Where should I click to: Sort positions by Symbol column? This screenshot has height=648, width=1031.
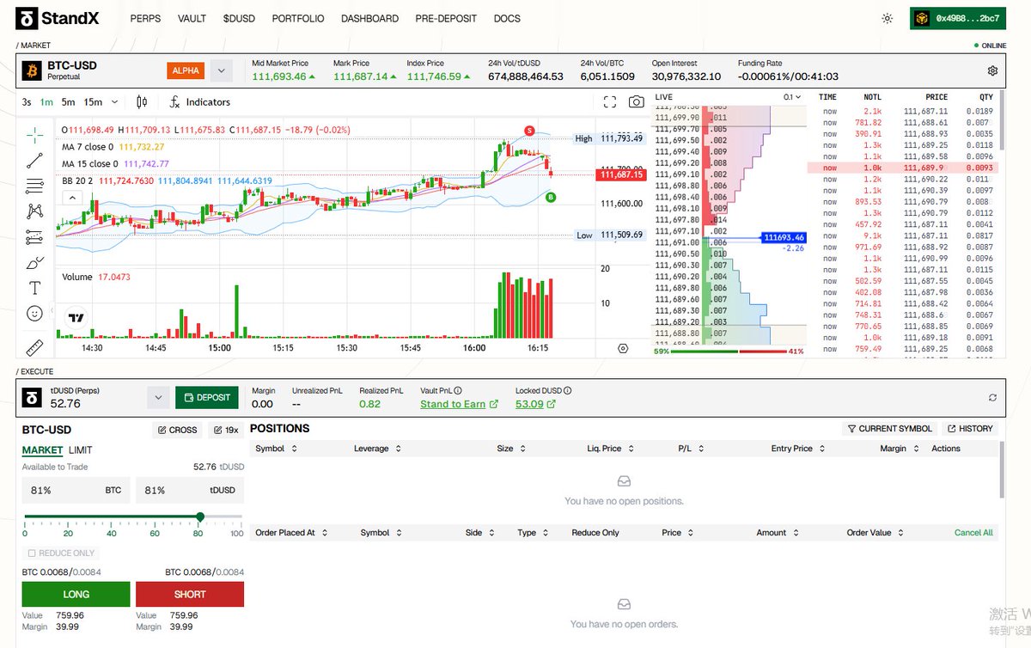click(276, 449)
